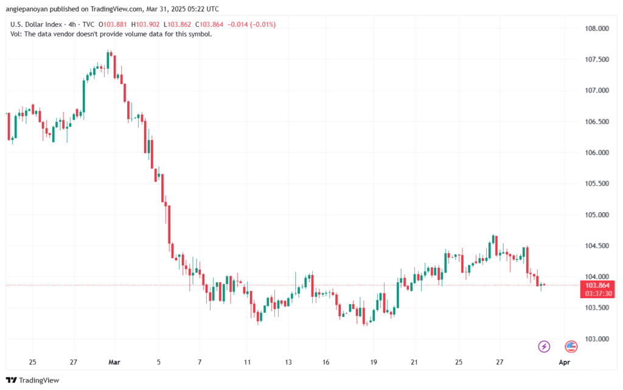Click the 103.500 price axis label
Viewport: 623px width, 390px height.
click(x=597, y=308)
